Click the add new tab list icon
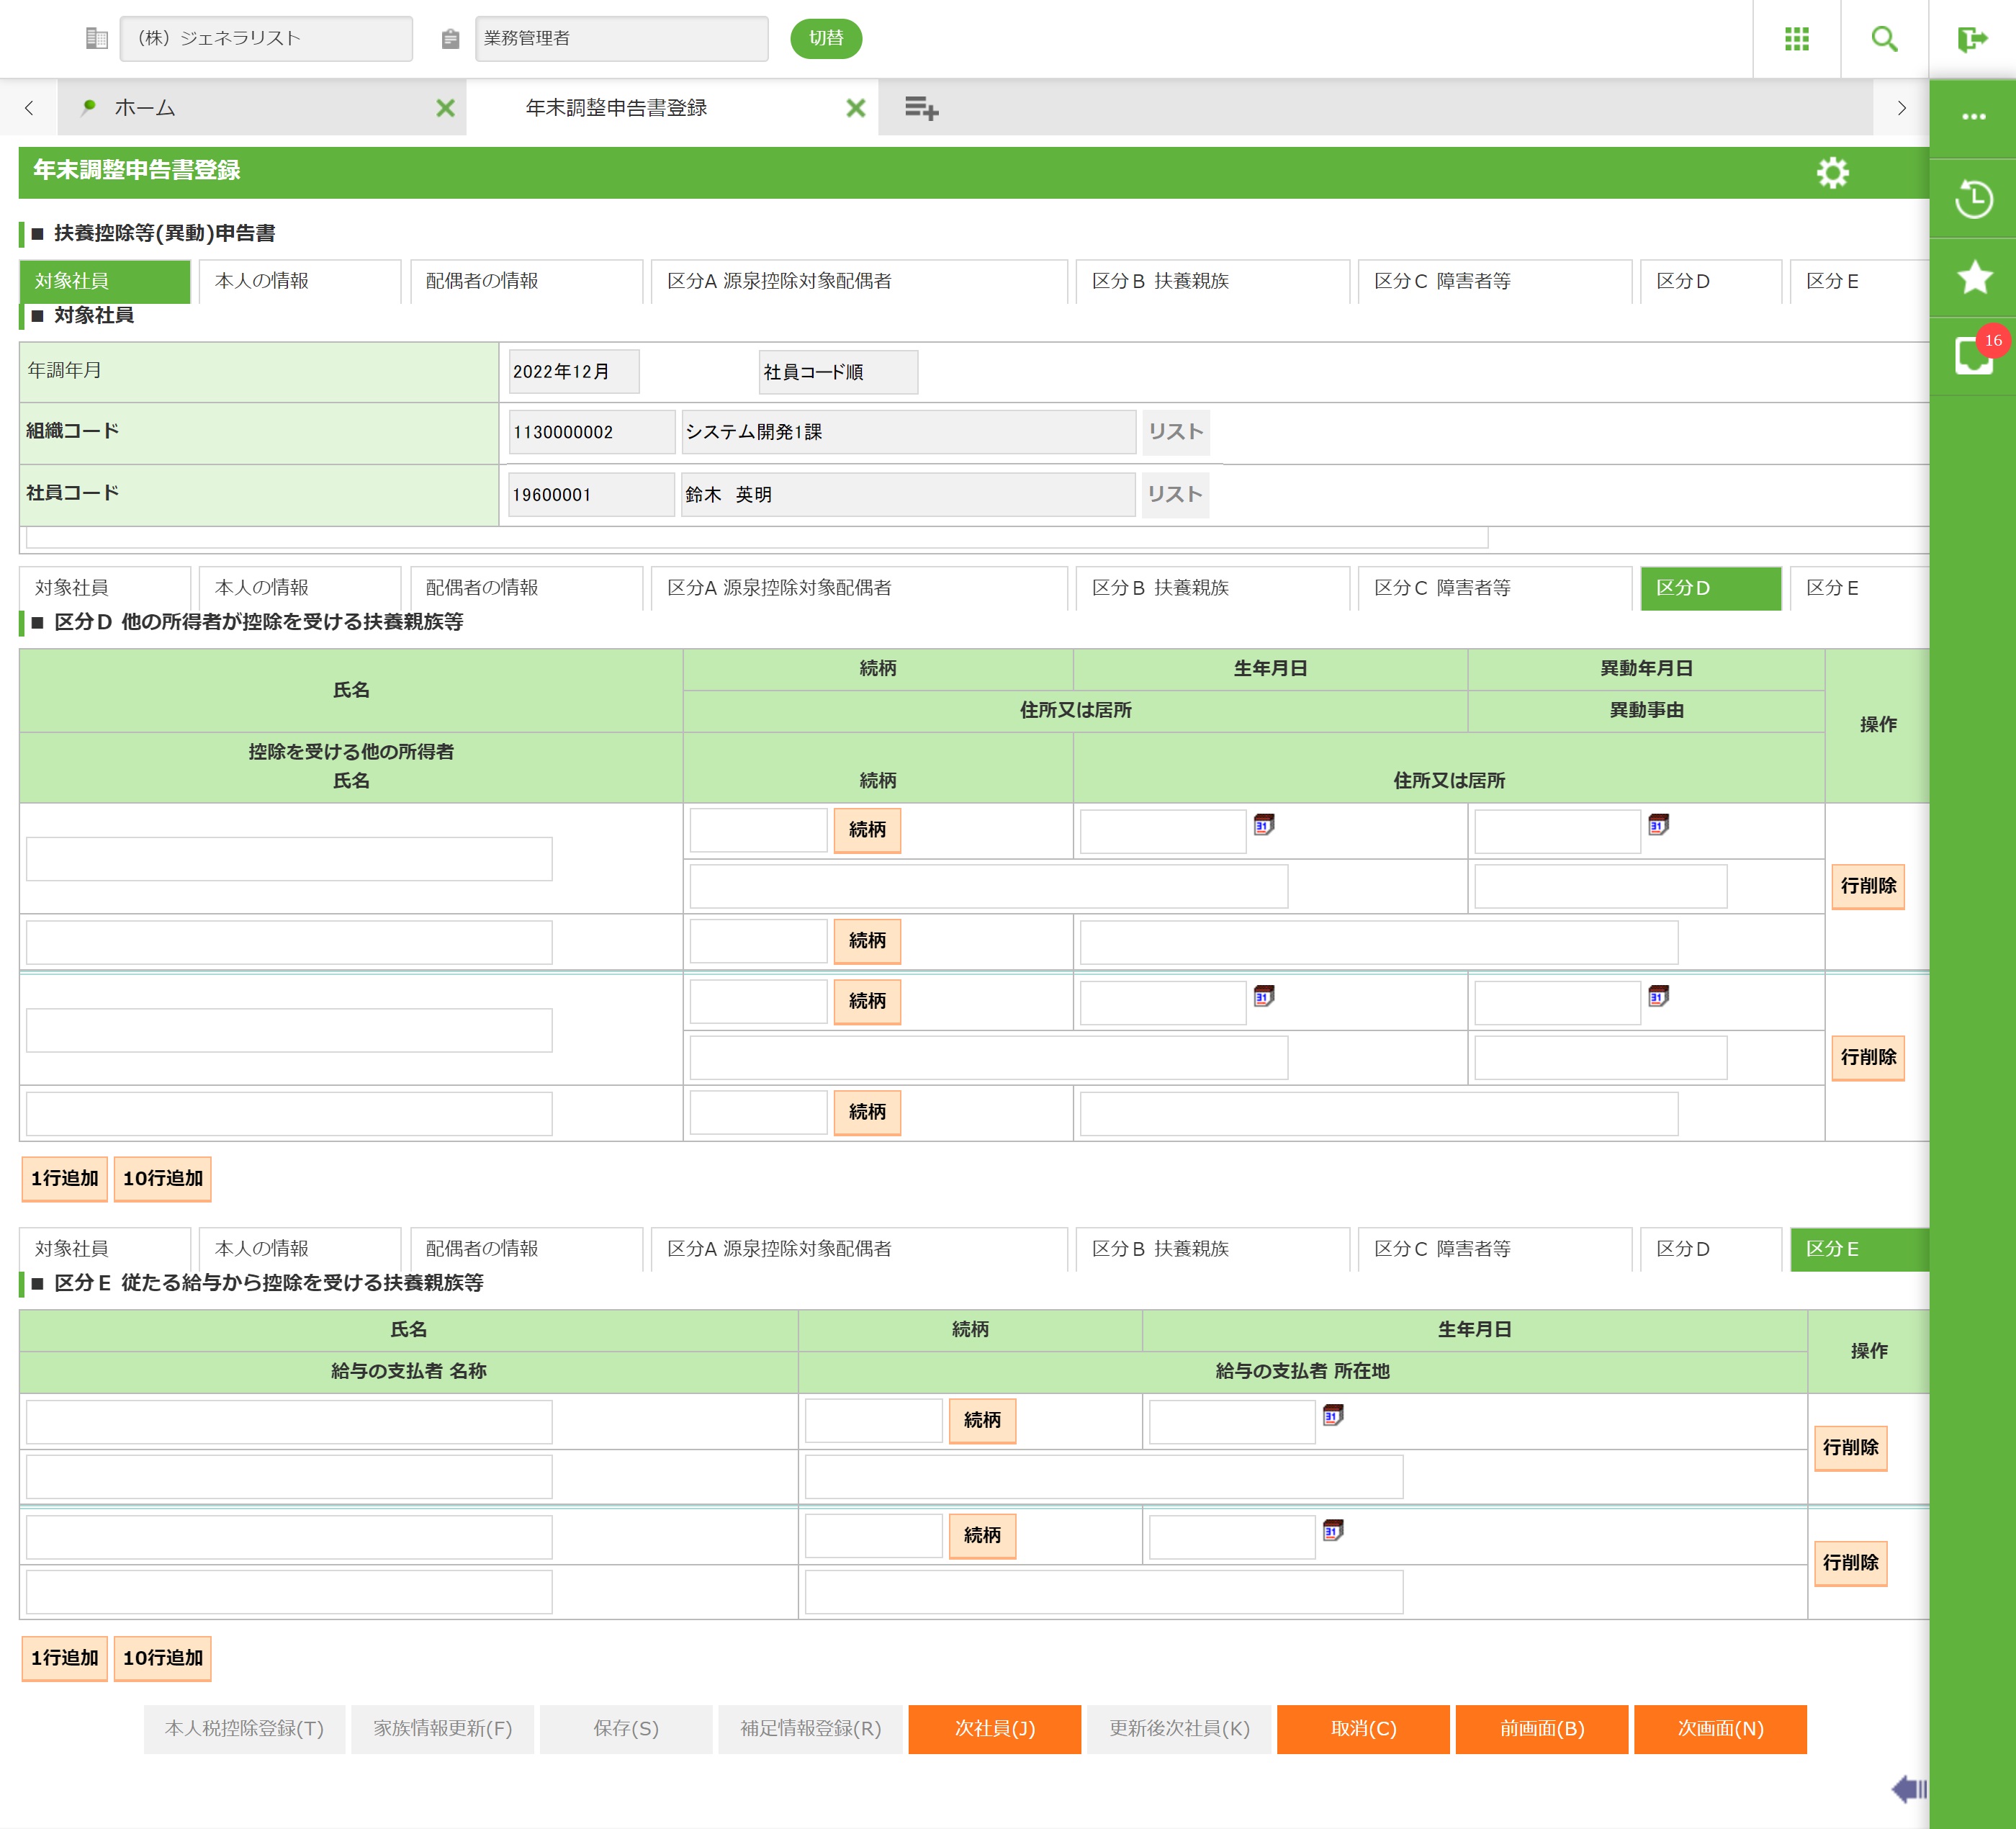2016x1829 pixels. [921, 108]
